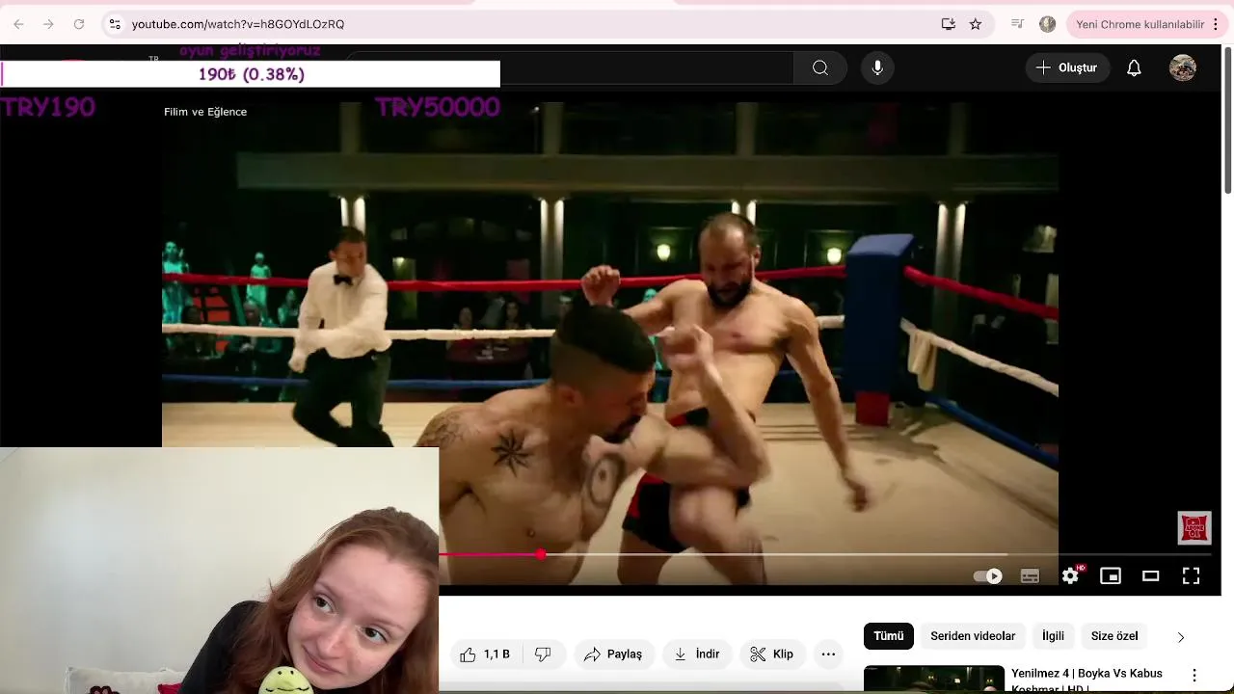Viewport: 1234px width, 694px height.
Task: Open options menu for Yenilmez 4 video
Action: click(1194, 676)
